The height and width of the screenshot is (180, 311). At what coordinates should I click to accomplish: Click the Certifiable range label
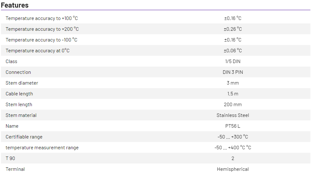coord(24,137)
